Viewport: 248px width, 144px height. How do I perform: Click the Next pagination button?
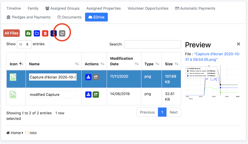click(x=174, y=112)
